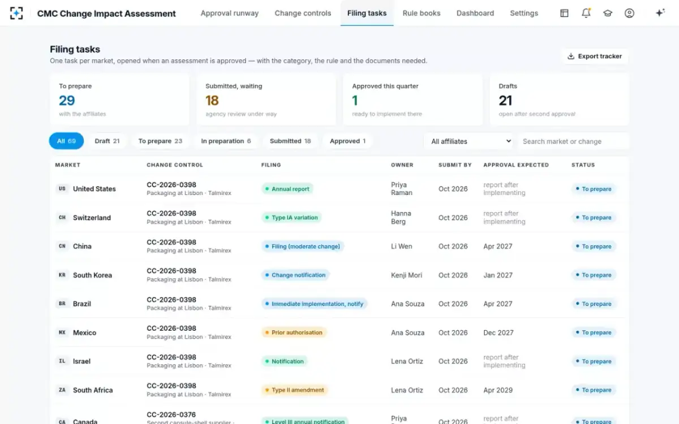This screenshot has width=679, height=424.
Task: Open the To prepare 29 summary card
Action: [x=119, y=99]
